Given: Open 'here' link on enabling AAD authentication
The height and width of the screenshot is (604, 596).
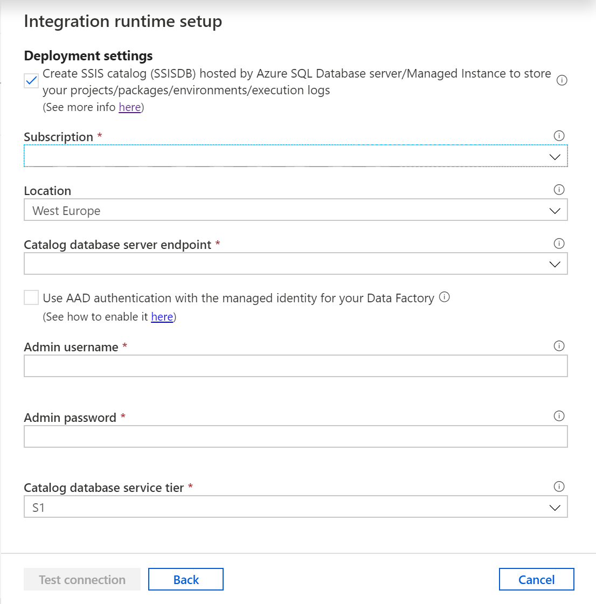Looking at the screenshot, I should pos(162,317).
